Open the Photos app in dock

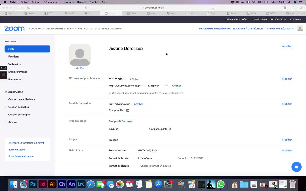(x=120, y=184)
